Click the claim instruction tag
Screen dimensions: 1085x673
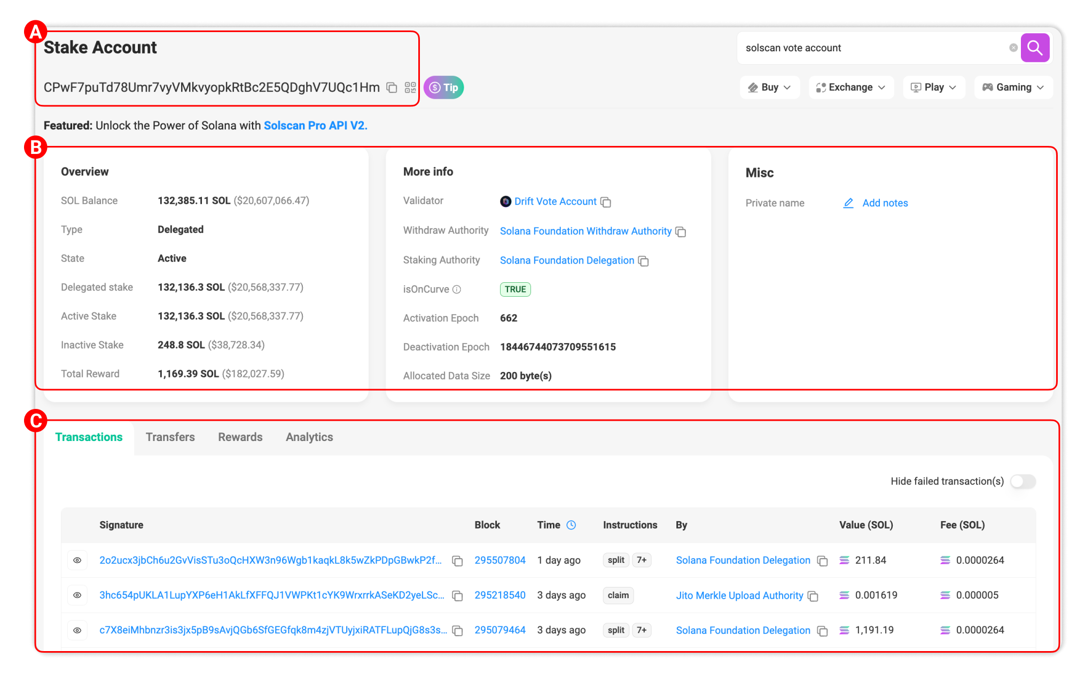(618, 595)
